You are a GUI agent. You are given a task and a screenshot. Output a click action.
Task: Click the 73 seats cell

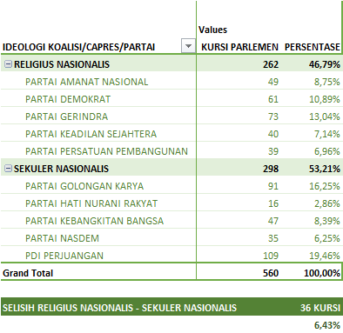coord(273,117)
